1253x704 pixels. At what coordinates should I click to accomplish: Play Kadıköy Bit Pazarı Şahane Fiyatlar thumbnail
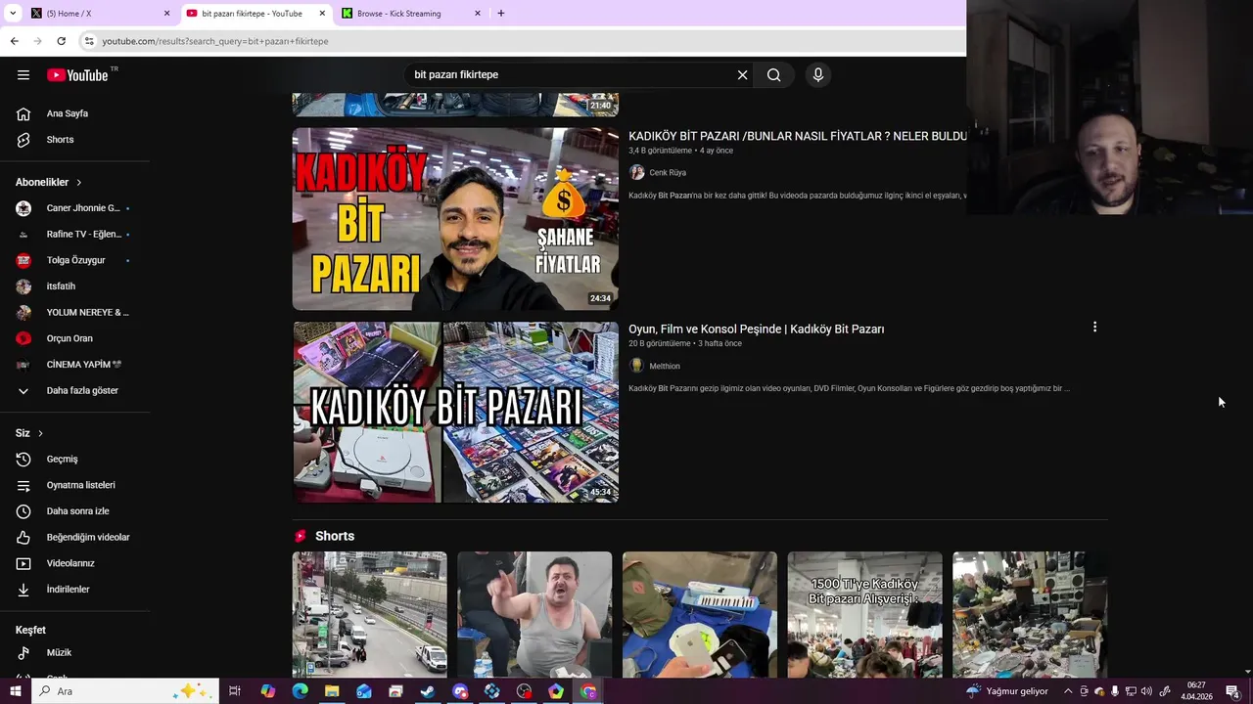[x=455, y=219]
